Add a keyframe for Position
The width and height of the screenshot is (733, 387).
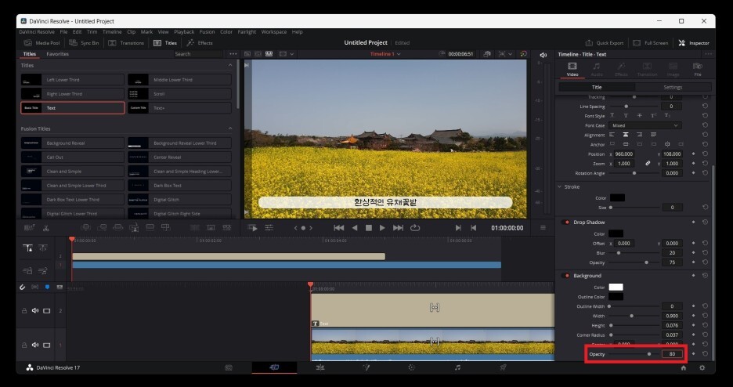coord(693,154)
